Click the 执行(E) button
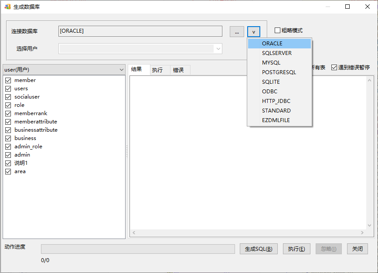 tap(296, 249)
